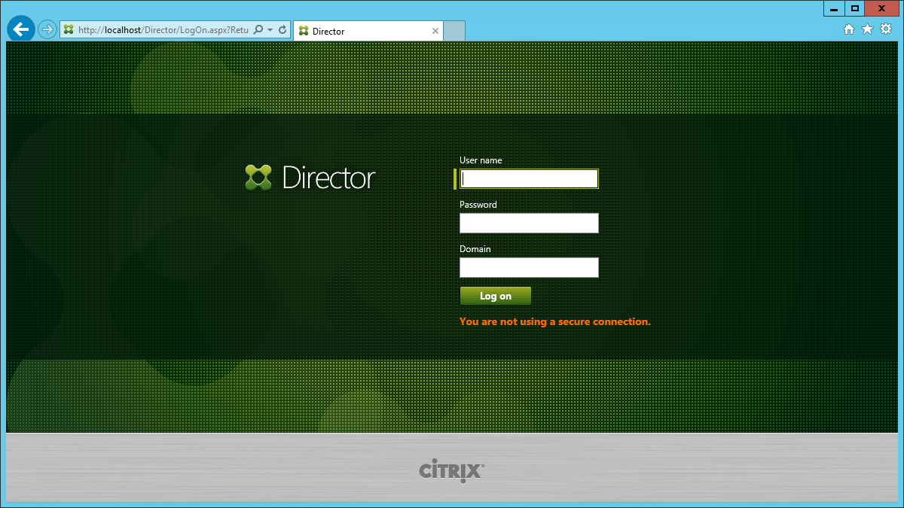Maximize the browser window

[854, 8]
